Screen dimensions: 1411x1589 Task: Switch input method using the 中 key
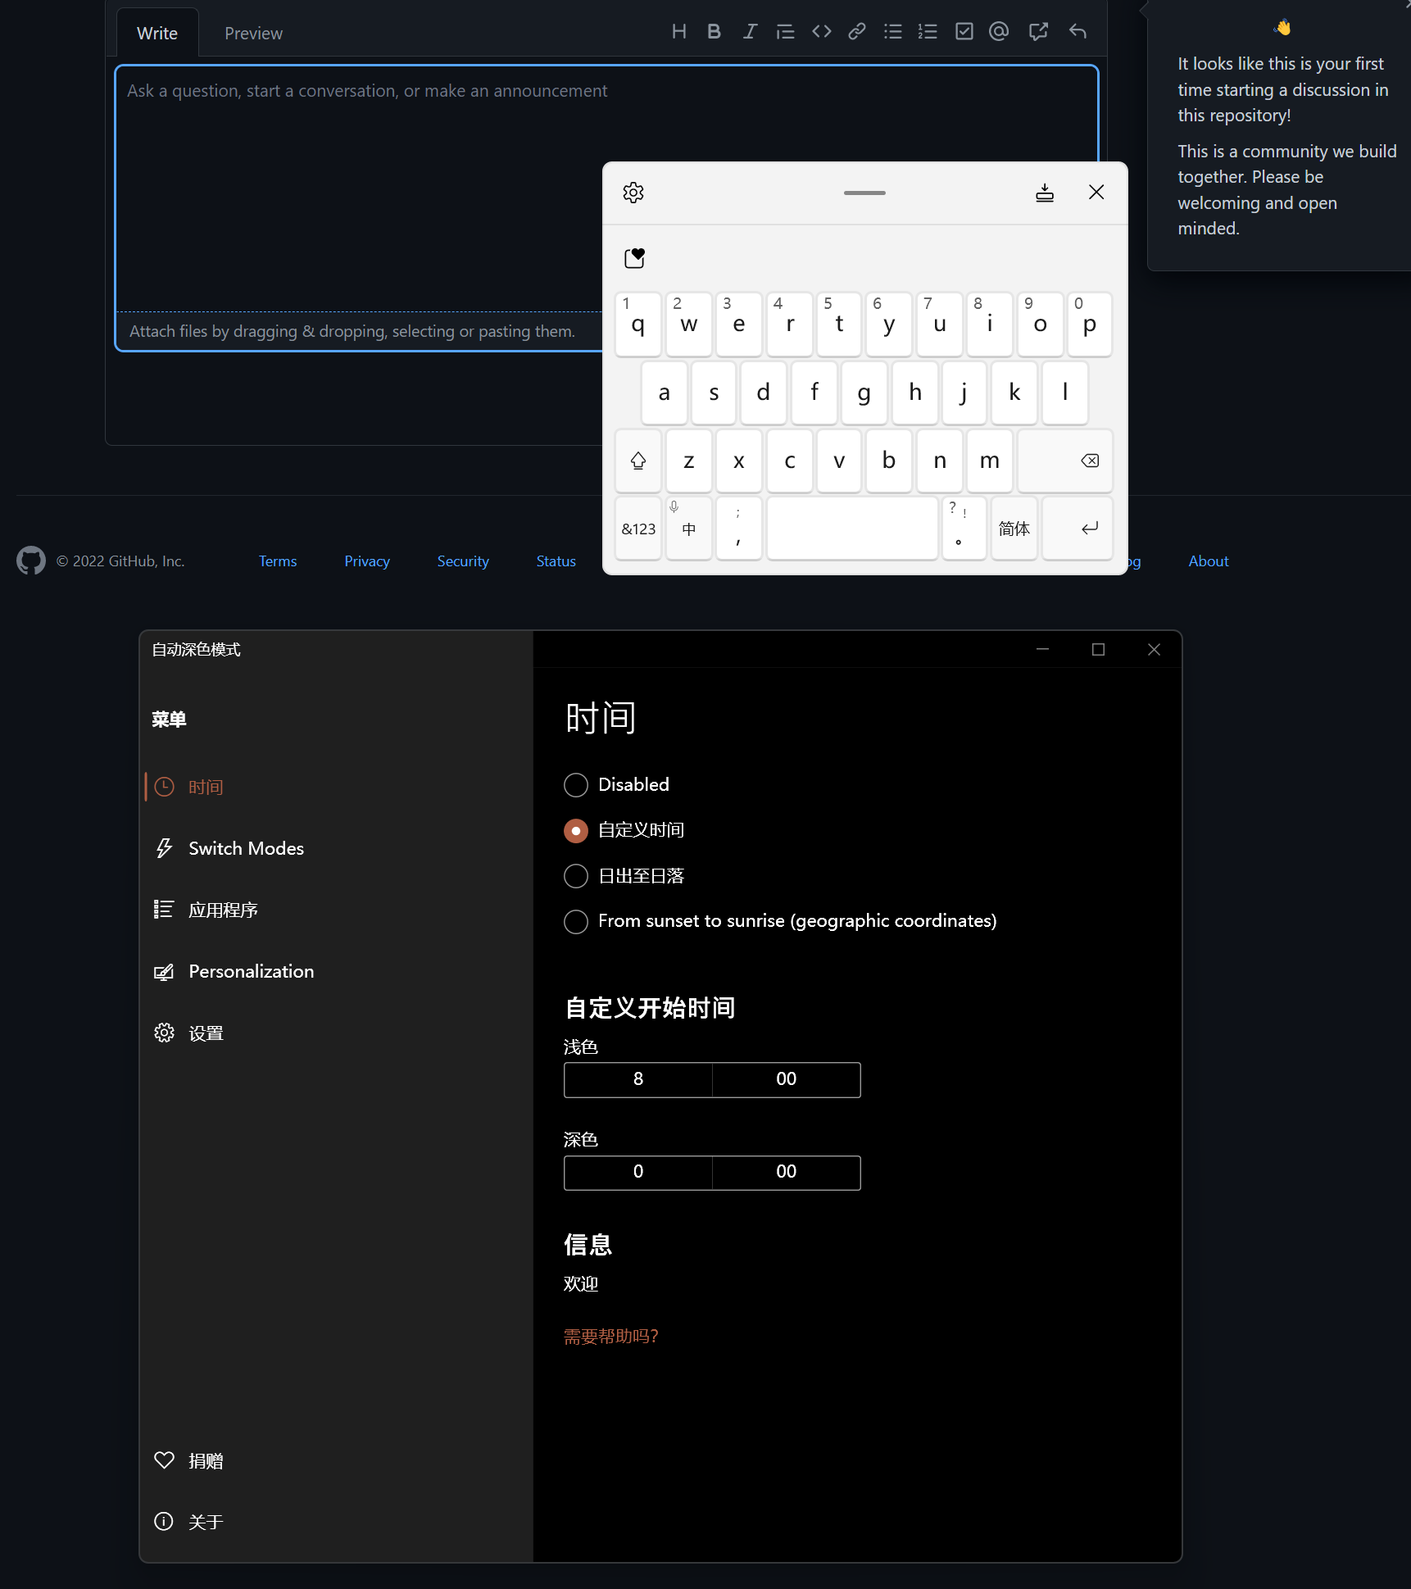click(688, 529)
